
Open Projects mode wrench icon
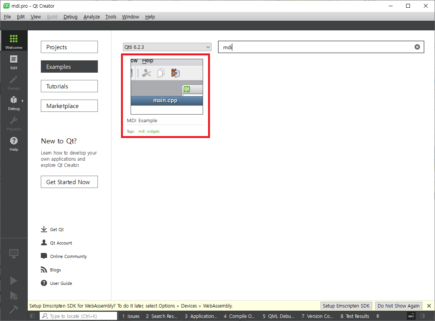[13, 121]
